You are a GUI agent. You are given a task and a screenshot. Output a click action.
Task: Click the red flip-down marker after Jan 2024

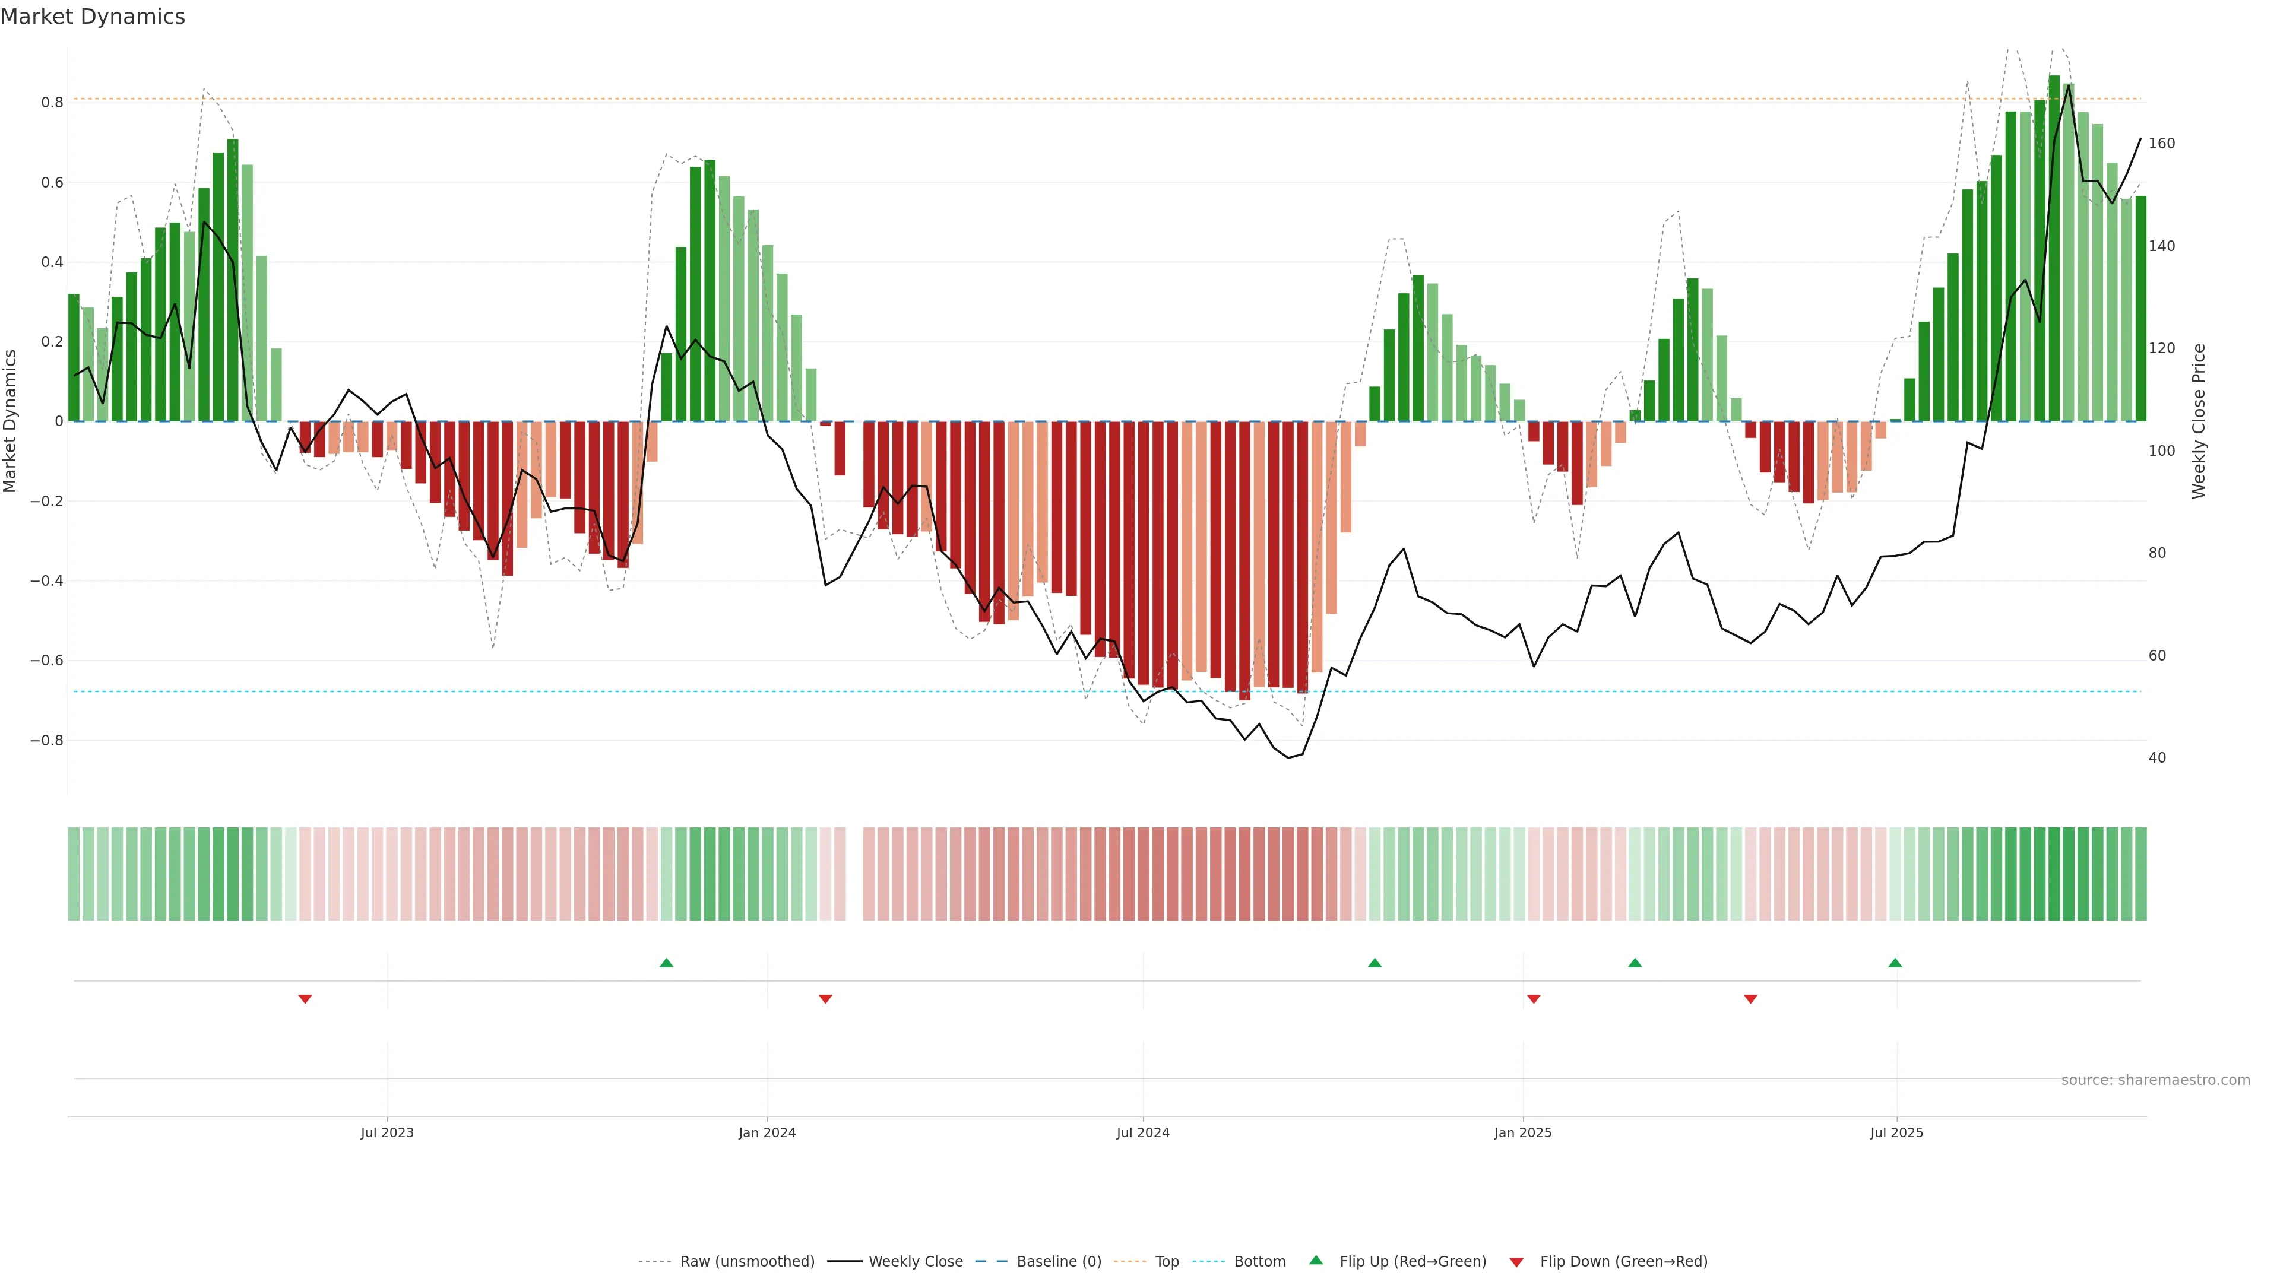pos(826,999)
